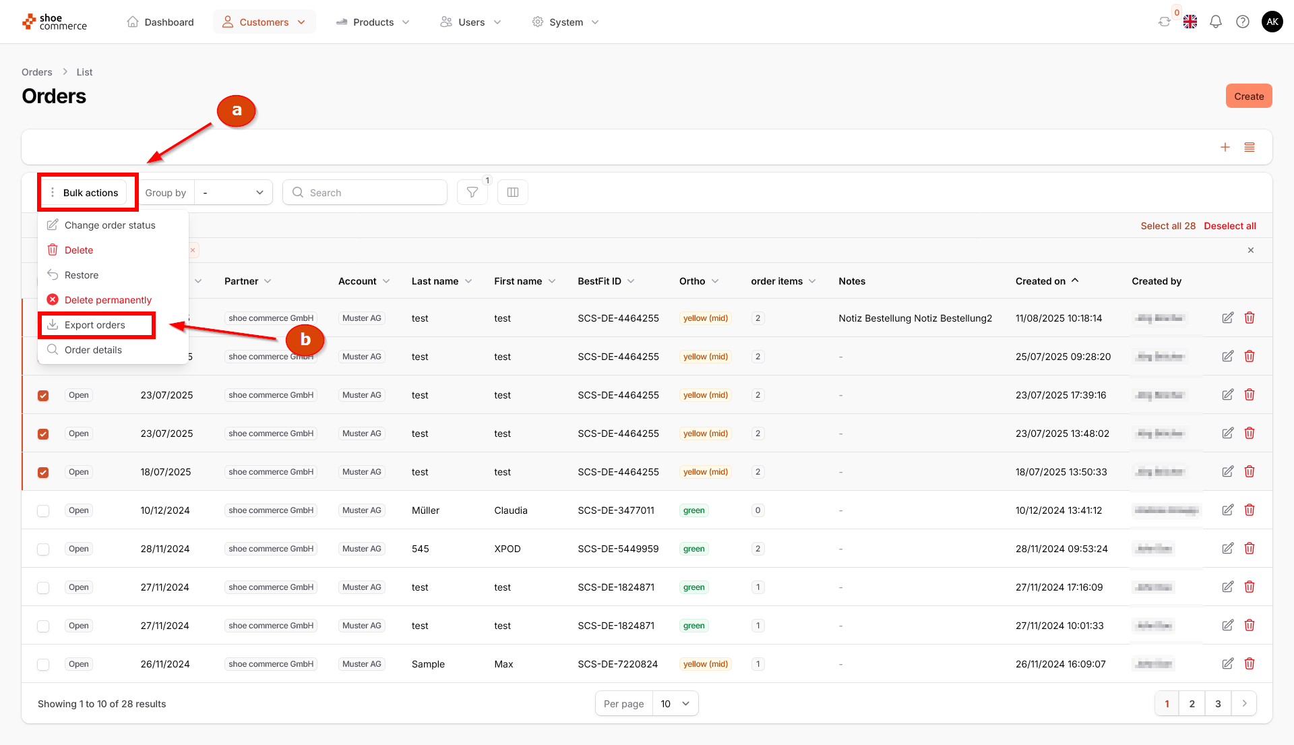Uncheck the order dated 18/07/2025
The height and width of the screenshot is (745, 1294).
tap(43, 473)
